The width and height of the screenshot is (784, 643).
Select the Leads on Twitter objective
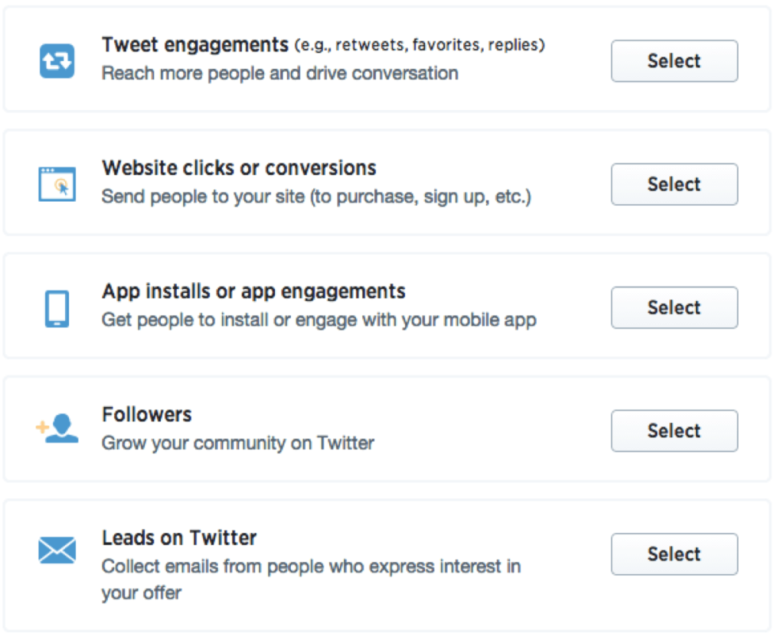pos(674,554)
